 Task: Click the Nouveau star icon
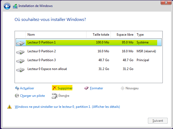(123, 88)
